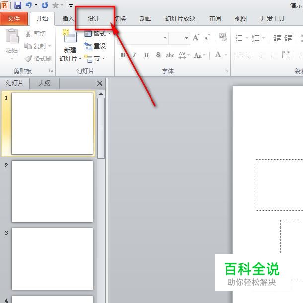
Task: Click the Increase List Level icon
Action: (x=288, y=38)
